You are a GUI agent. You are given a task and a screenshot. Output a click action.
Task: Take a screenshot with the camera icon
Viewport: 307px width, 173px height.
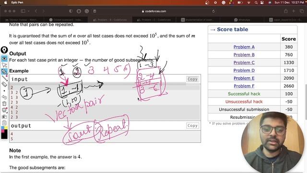pyautogui.click(x=4, y=116)
